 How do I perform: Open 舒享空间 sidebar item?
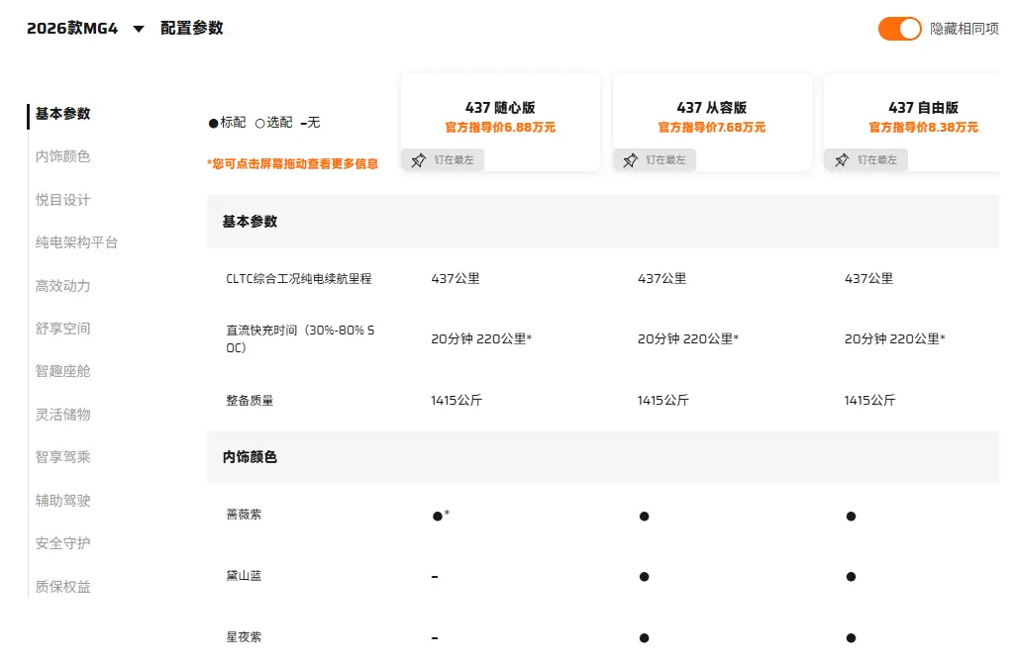click(63, 329)
